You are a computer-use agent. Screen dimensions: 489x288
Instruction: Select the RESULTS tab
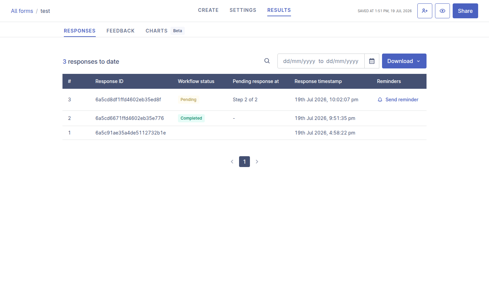point(279,10)
